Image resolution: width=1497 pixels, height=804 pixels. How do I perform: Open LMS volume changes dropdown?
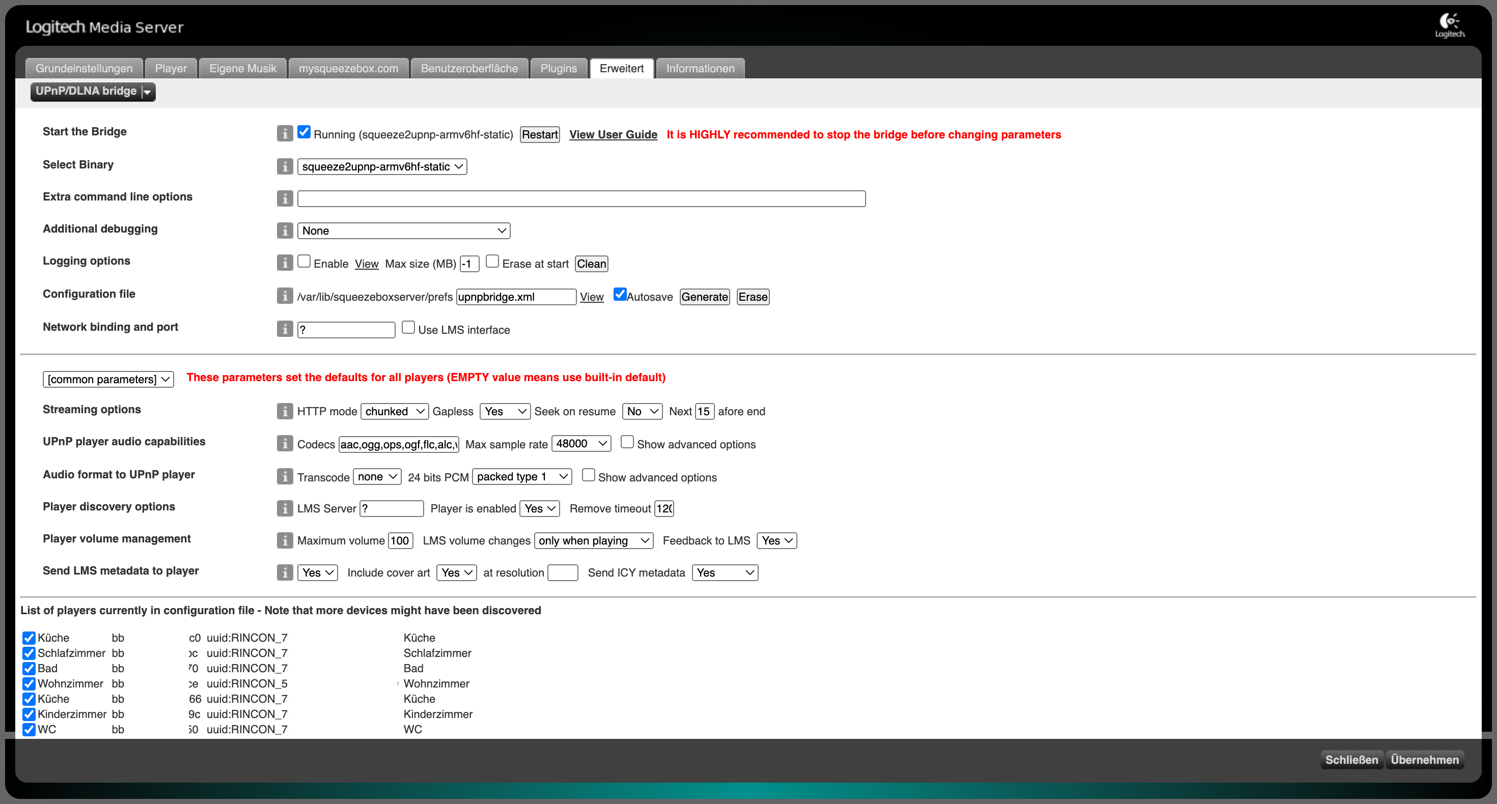pyautogui.click(x=593, y=541)
